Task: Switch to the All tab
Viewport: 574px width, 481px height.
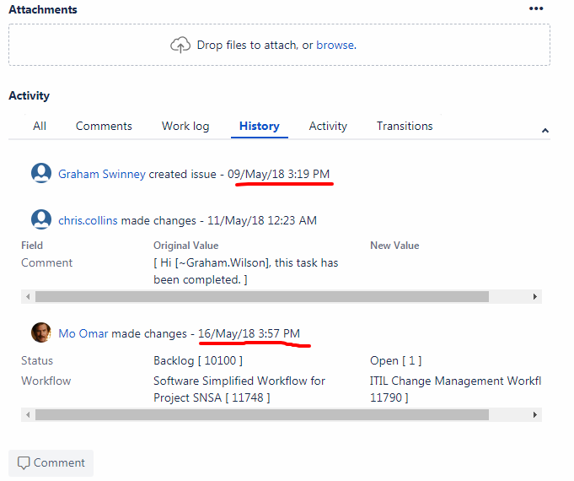Action: pos(40,126)
